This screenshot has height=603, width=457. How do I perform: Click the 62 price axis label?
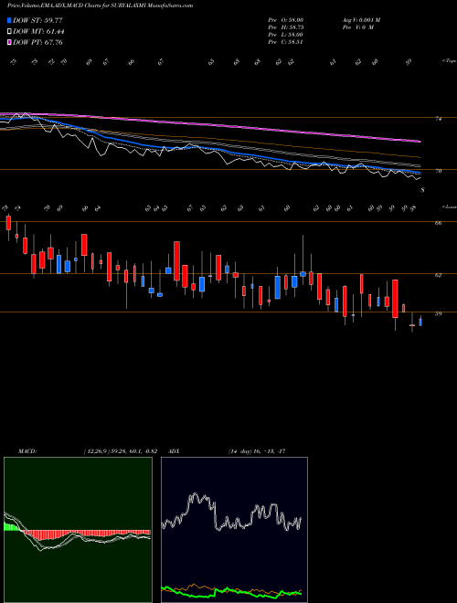[x=438, y=275]
